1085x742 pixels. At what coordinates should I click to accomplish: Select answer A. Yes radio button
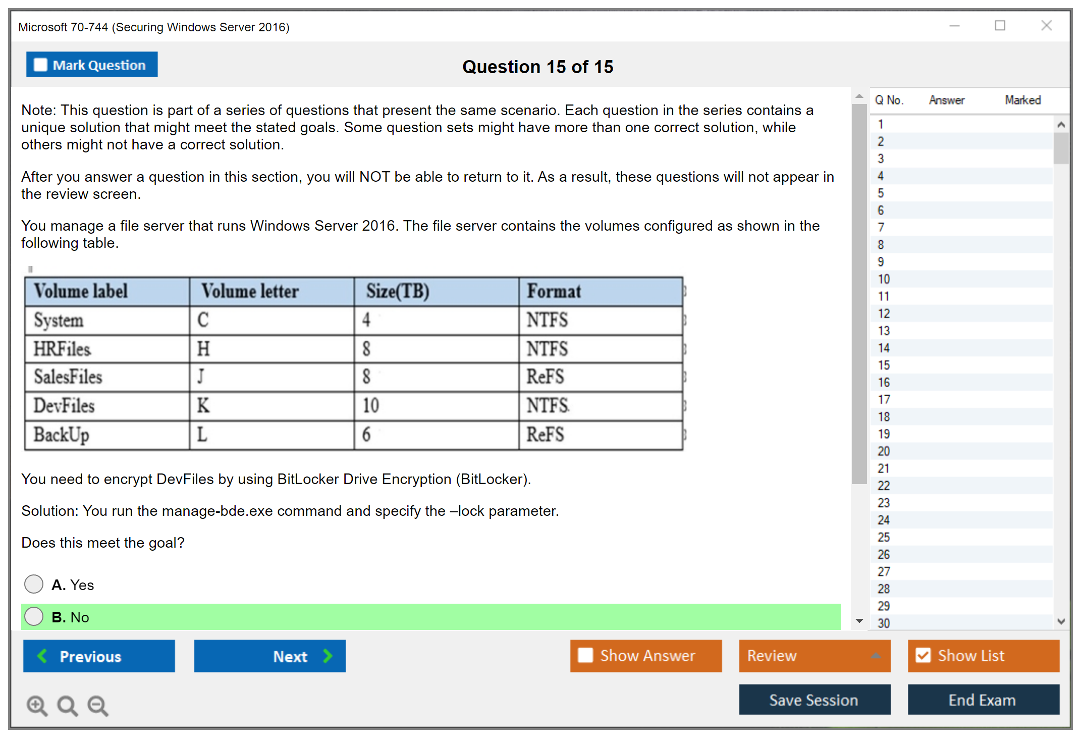[34, 584]
